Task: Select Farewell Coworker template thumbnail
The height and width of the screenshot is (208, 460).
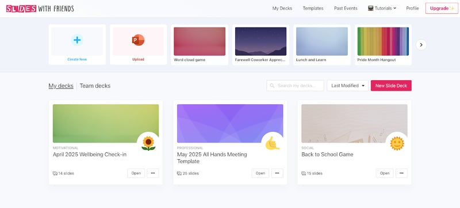Action: (261, 41)
